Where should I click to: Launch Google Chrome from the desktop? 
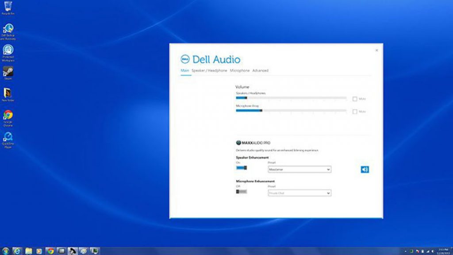(x=8, y=118)
